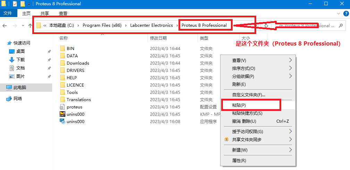Select Network (网络) in sidebar
The height and width of the screenshot is (170, 350).
(x=18, y=98)
